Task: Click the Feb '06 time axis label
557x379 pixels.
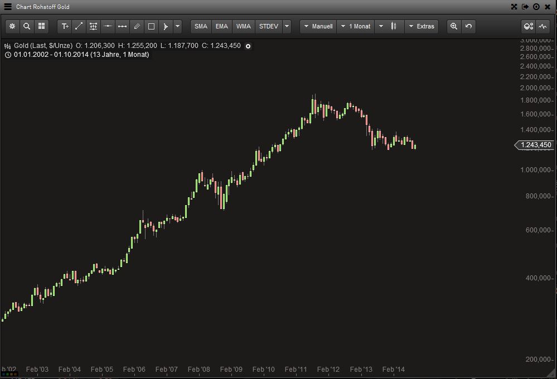Action: pos(134,370)
